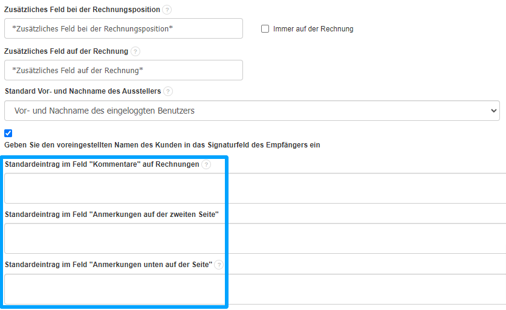Click into the "Zusätzliches Feld auf der Rechnung" input box
Screen dimensions: 506x310
123,70
